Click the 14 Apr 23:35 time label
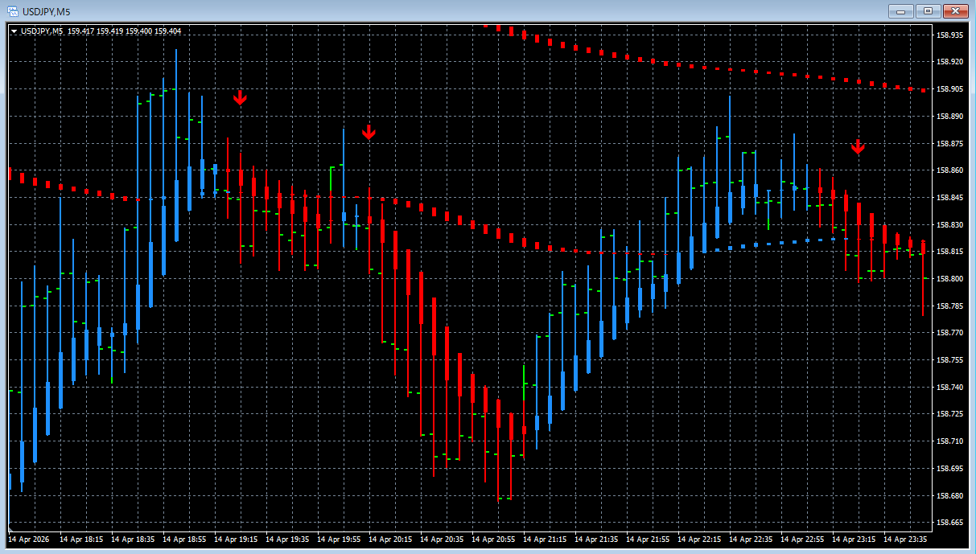 point(906,540)
